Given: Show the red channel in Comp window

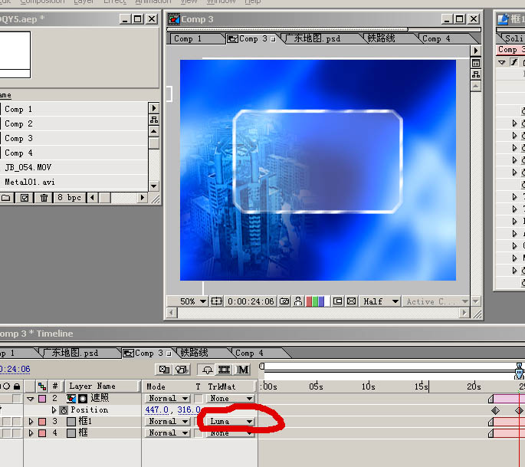Looking at the screenshot, I should [309, 301].
